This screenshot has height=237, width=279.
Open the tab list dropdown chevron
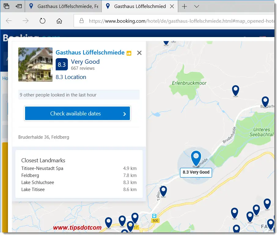196,6
